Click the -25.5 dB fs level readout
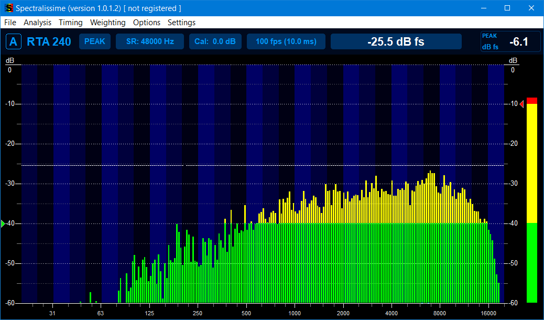Image resolution: width=544 pixels, height=320 pixels. (396, 41)
